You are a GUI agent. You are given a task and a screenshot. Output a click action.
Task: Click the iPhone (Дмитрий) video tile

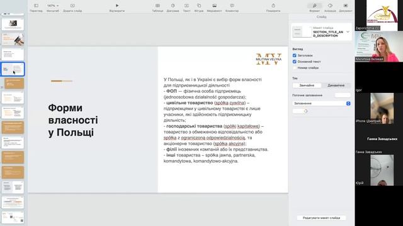(x=379, y=109)
